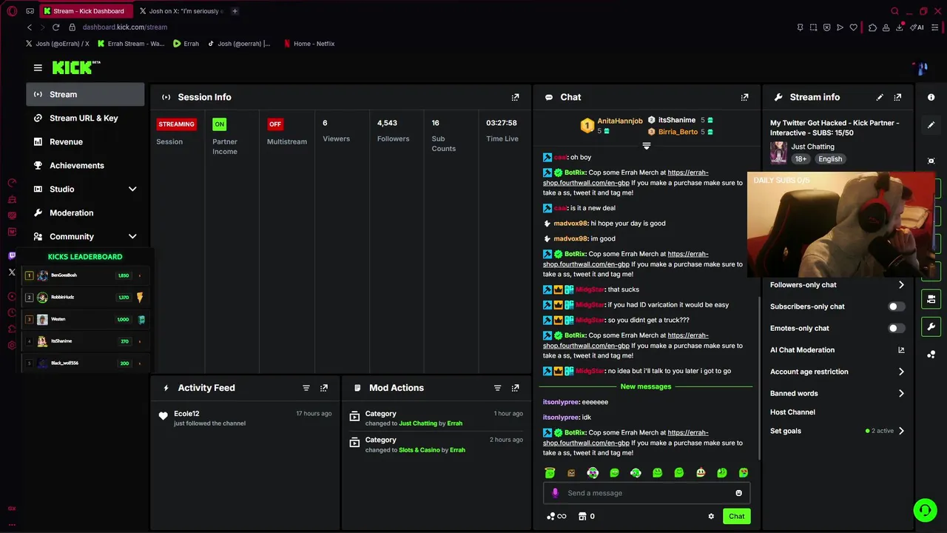This screenshot has width=947, height=533.
Task: Open the Revenue page
Action: click(85, 142)
